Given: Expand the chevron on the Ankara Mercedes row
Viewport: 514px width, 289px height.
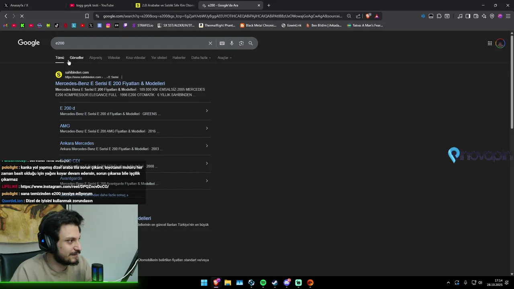Looking at the screenshot, I should (x=207, y=146).
